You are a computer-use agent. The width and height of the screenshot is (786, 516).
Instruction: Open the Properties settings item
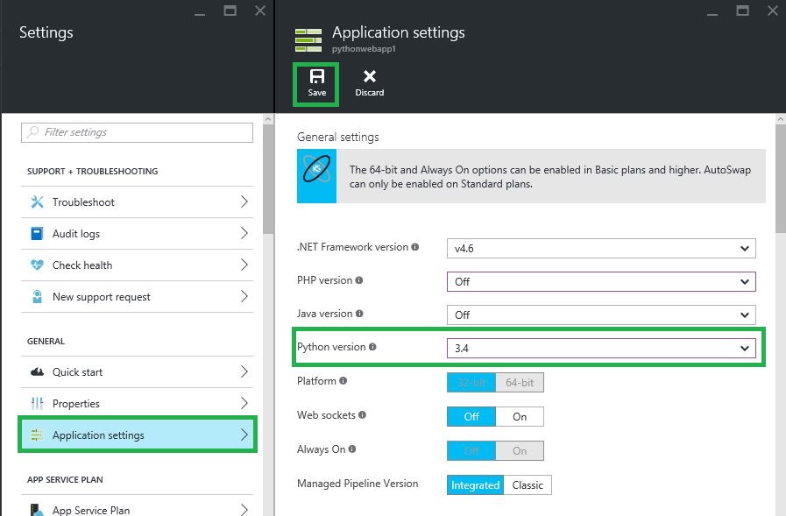click(x=137, y=403)
